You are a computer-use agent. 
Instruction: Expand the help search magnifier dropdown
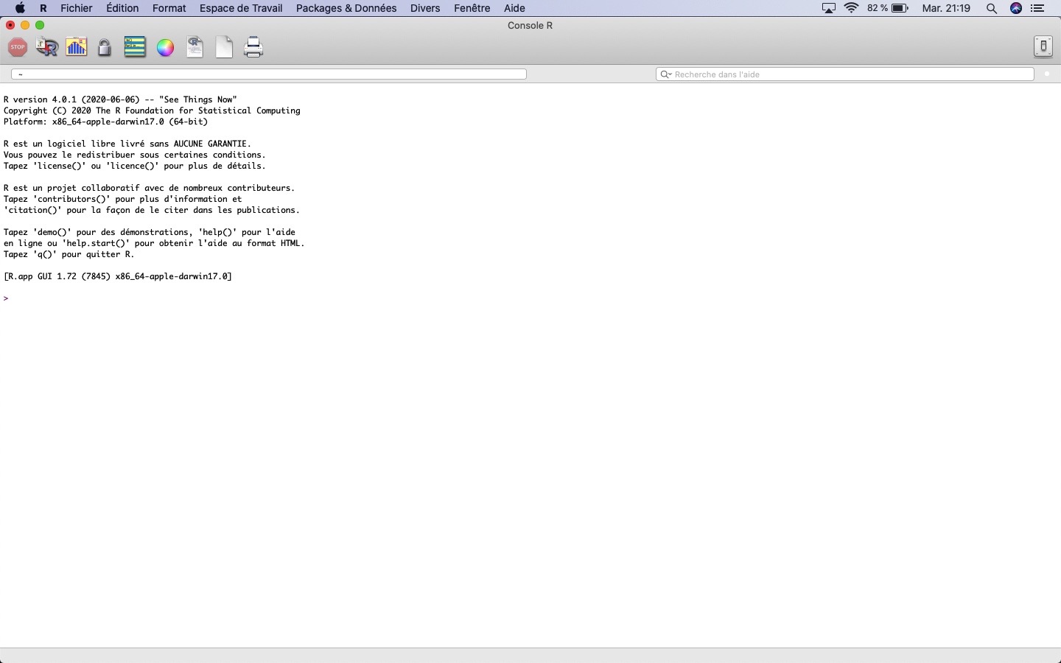click(x=666, y=74)
